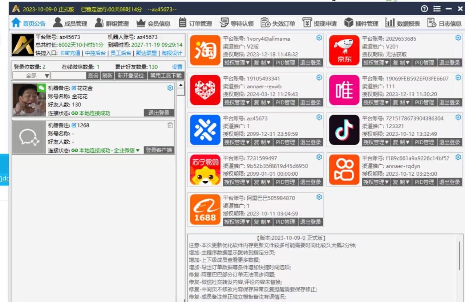
Task: Expand 复制 dropdown for Pinduoduo account 19105493341
Action: [x=262, y=102]
